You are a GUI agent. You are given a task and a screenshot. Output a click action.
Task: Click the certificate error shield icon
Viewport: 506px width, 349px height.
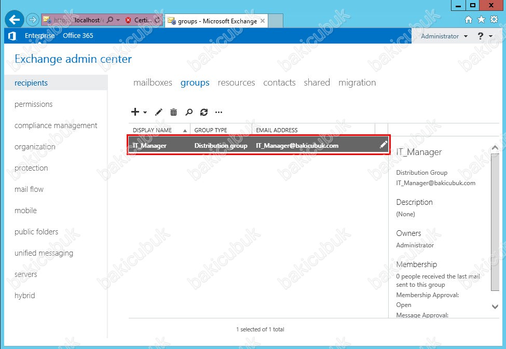128,20
